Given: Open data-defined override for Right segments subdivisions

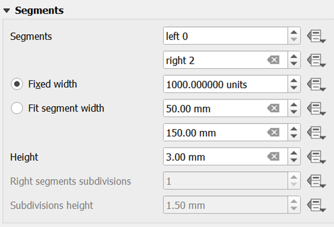Looking at the screenshot, I should (x=315, y=181).
